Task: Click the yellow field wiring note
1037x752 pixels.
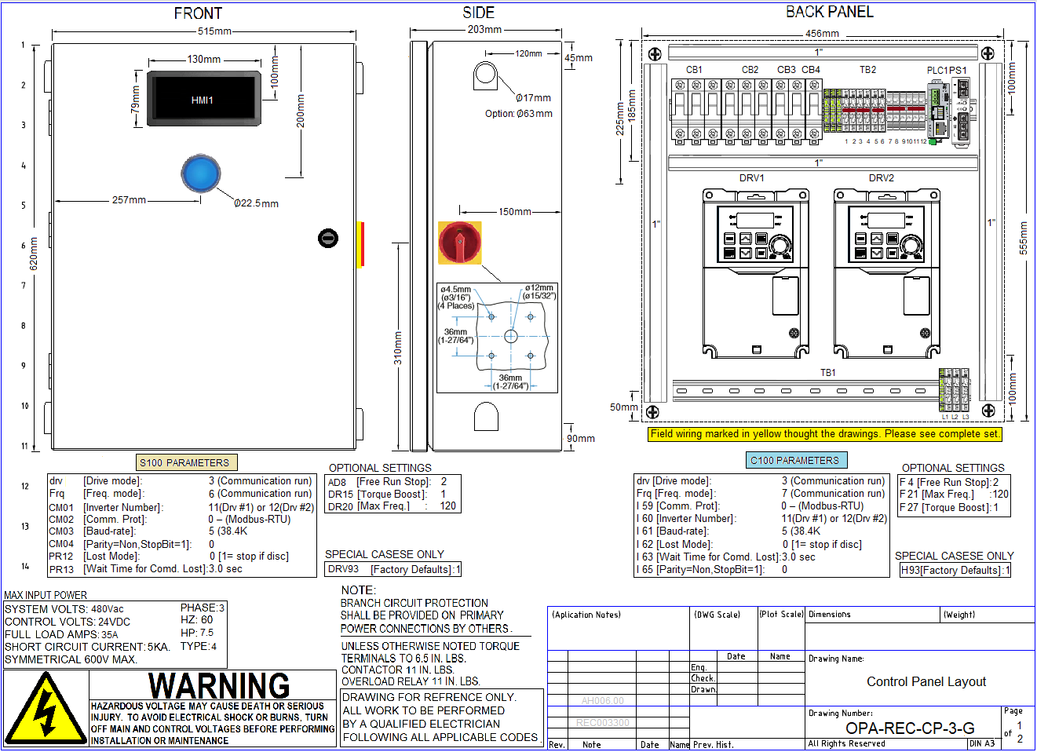Action: (x=824, y=433)
